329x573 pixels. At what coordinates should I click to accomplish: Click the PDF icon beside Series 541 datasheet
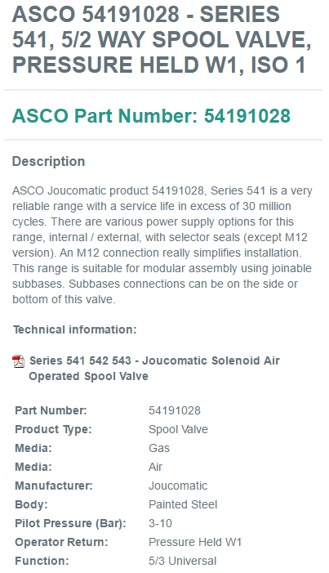18,361
